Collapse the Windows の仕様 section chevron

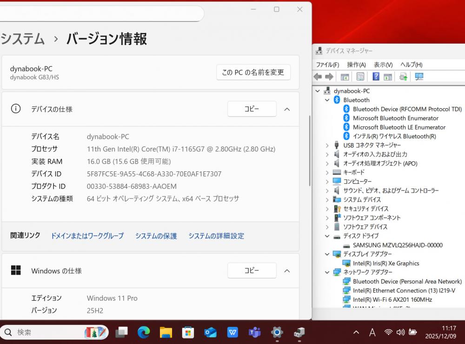pyautogui.click(x=287, y=271)
